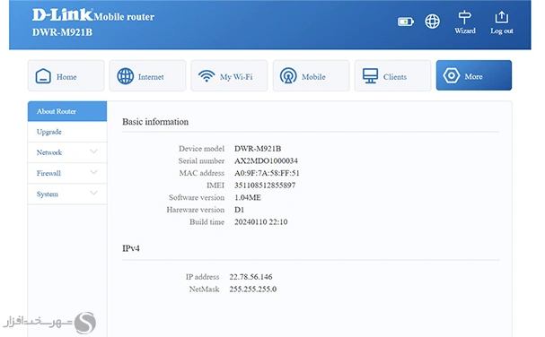Expand the Firewall chevron arrow
Screen dimensions: 545x337
point(93,172)
